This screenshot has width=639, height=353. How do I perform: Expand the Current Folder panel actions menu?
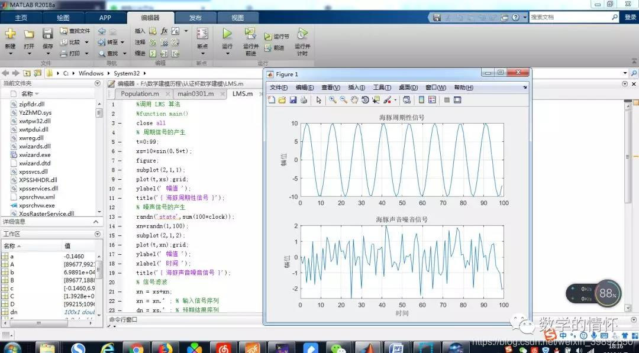pos(98,84)
